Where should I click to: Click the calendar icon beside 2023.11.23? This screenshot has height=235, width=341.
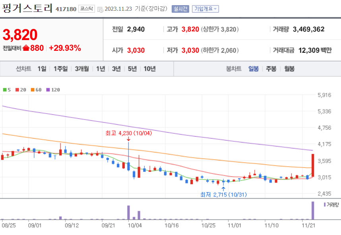click(100, 10)
